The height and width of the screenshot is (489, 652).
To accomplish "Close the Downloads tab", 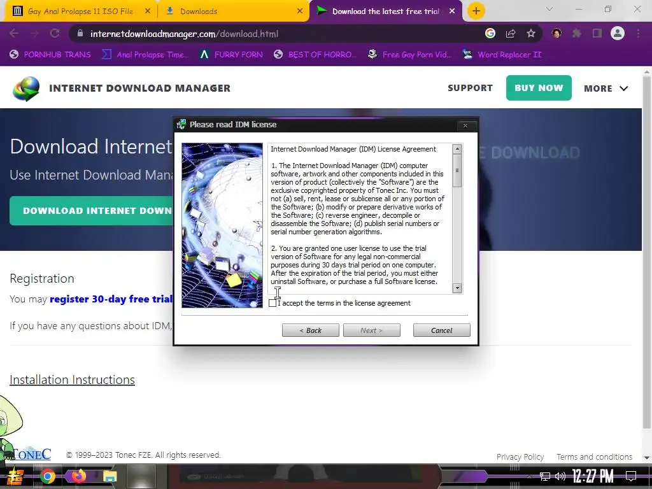I will point(300,11).
